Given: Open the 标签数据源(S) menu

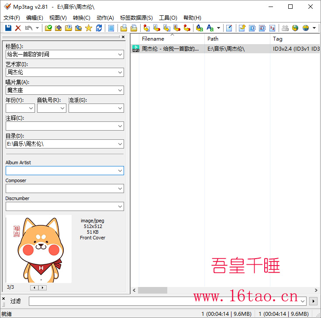Looking at the screenshot, I should (x=136, y=18).
